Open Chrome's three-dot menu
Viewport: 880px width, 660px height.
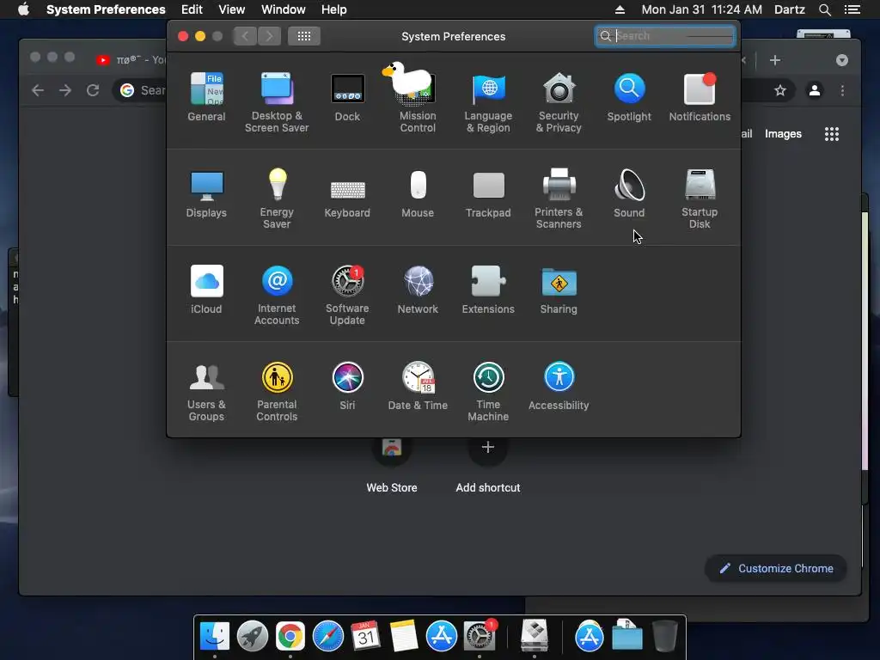pos(842,90)
